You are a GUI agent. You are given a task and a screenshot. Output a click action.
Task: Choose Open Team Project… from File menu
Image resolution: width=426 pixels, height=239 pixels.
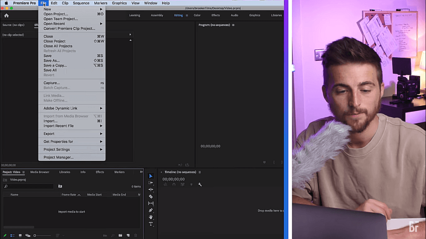pyautogui.click(x=72, y=19)
